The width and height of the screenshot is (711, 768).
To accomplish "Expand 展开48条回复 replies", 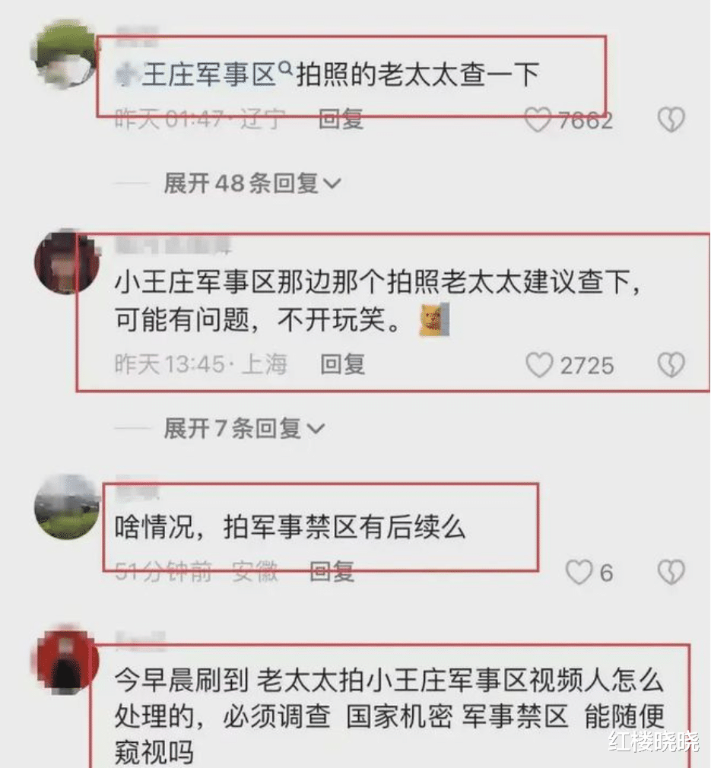I will point(252,184).
